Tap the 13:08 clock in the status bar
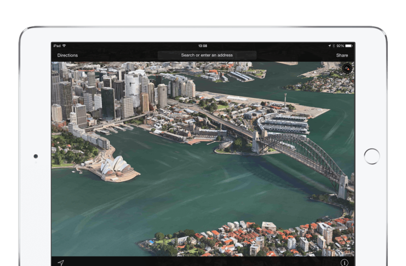This screenshot has width=406, height=266. point(203,46)
